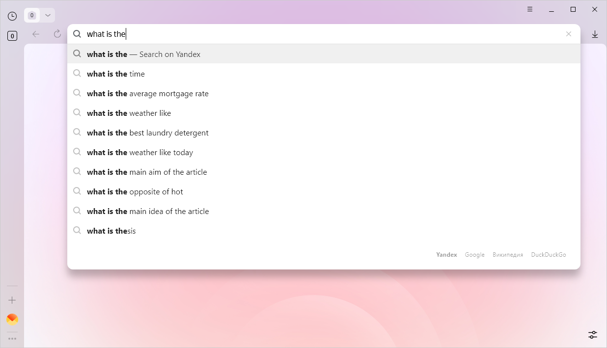
Task: Click the tab counter icon in sidebar
Action: coord(12,36)
